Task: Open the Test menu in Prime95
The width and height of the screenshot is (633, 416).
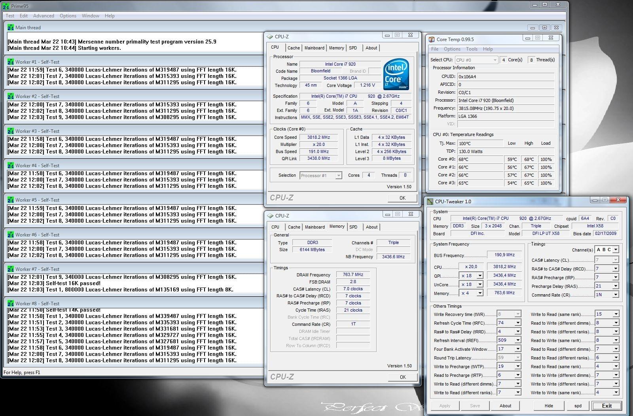Action: [x=10, y=16]
